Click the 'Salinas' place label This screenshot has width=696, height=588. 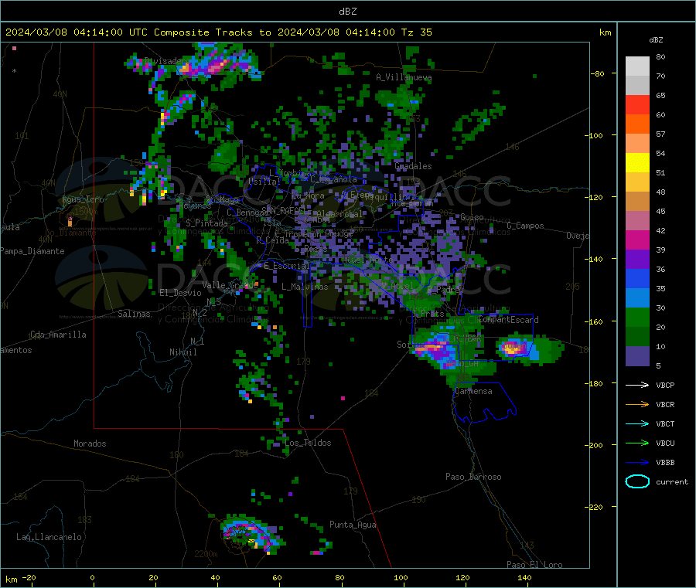pyautogui.click(x=134, y=314)
